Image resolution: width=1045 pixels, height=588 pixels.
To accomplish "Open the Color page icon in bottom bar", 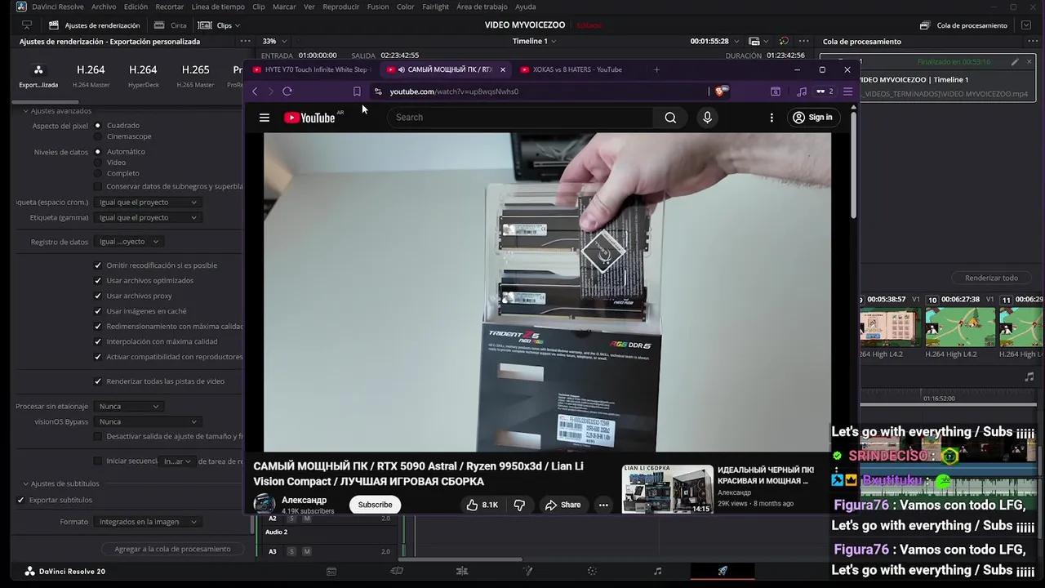I will point(593,571).
